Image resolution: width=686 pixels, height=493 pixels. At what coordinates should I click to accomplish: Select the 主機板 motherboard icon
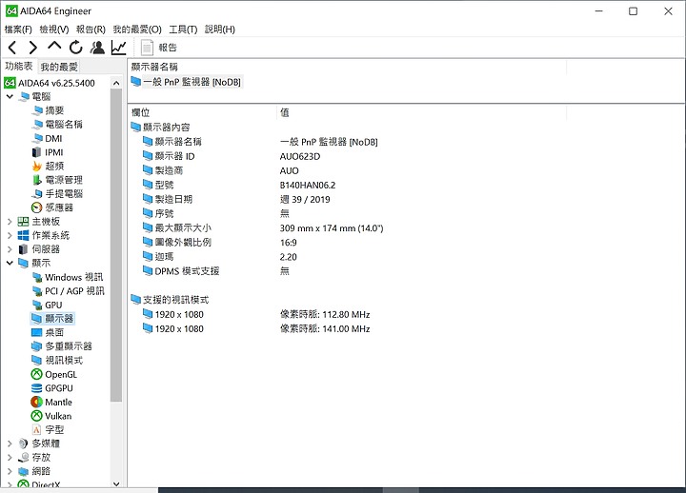click(x=23, y=222)
